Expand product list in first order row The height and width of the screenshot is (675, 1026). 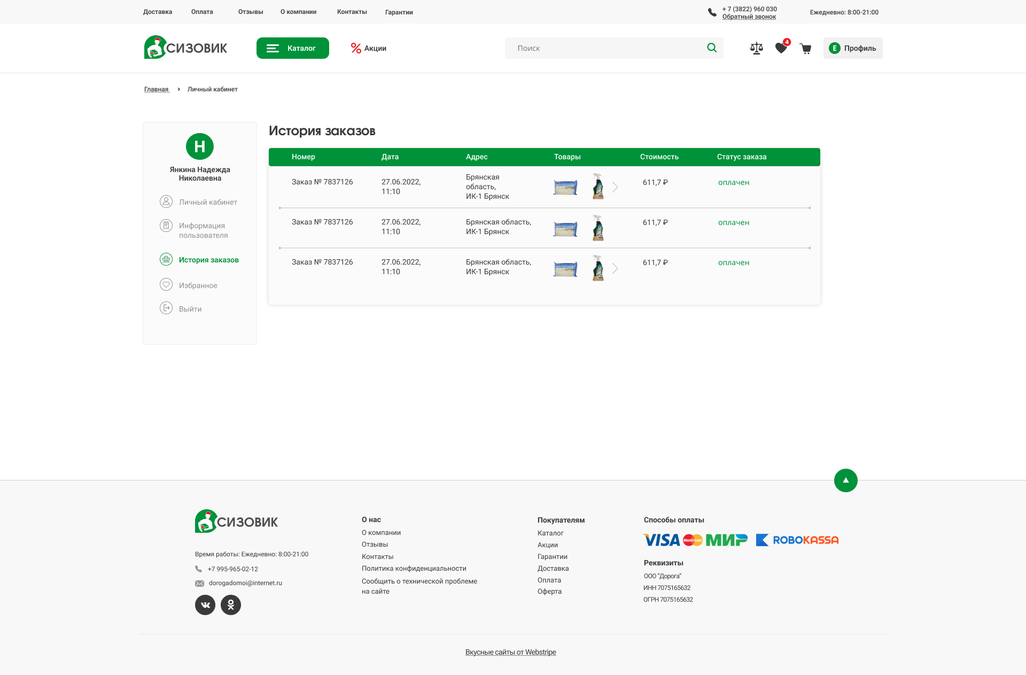click(x=615, y=187)
